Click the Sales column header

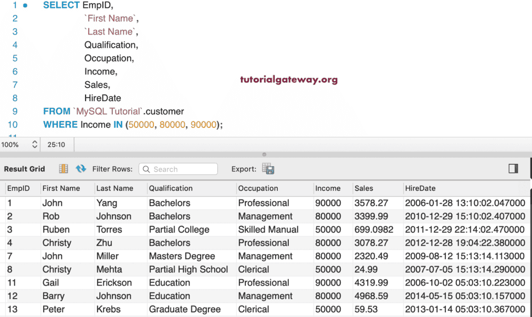pyautogui.click(x=364, y=188)
